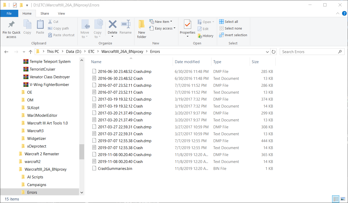
Task: Select 2019-07-07 12.55.38 Crash.dmp file
Action: click(125, 141)
